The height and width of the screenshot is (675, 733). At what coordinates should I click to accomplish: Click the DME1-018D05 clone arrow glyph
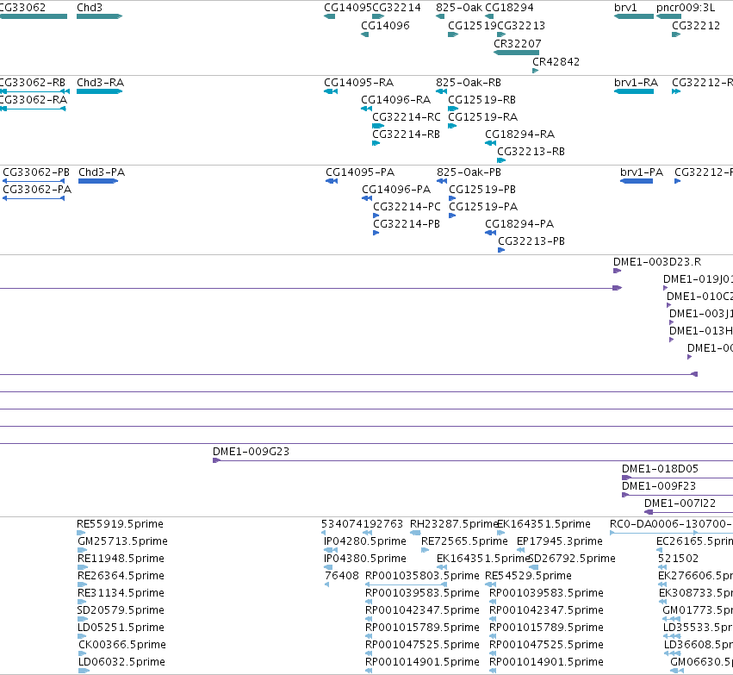click(x=626, y=478)
